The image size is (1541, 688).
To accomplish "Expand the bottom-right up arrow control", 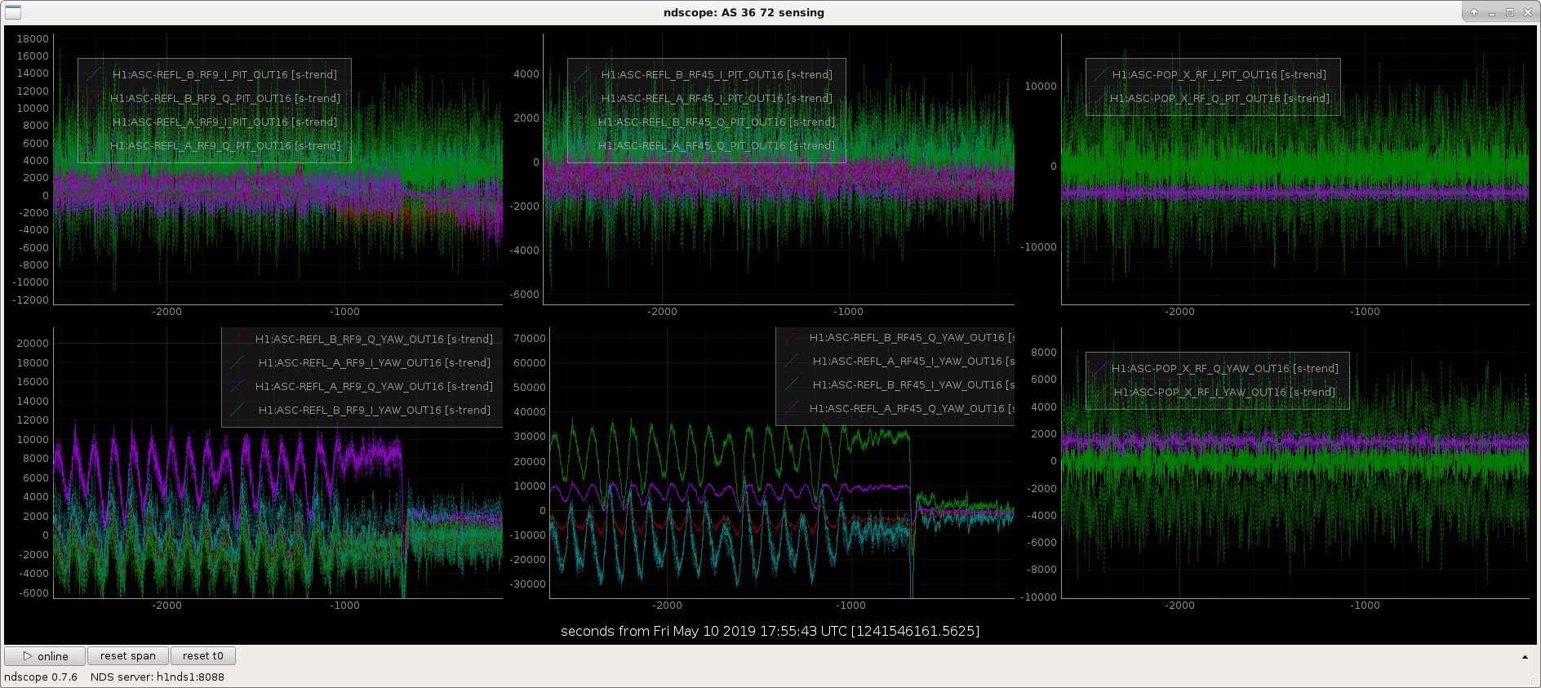I will (x=1525, y=657).
